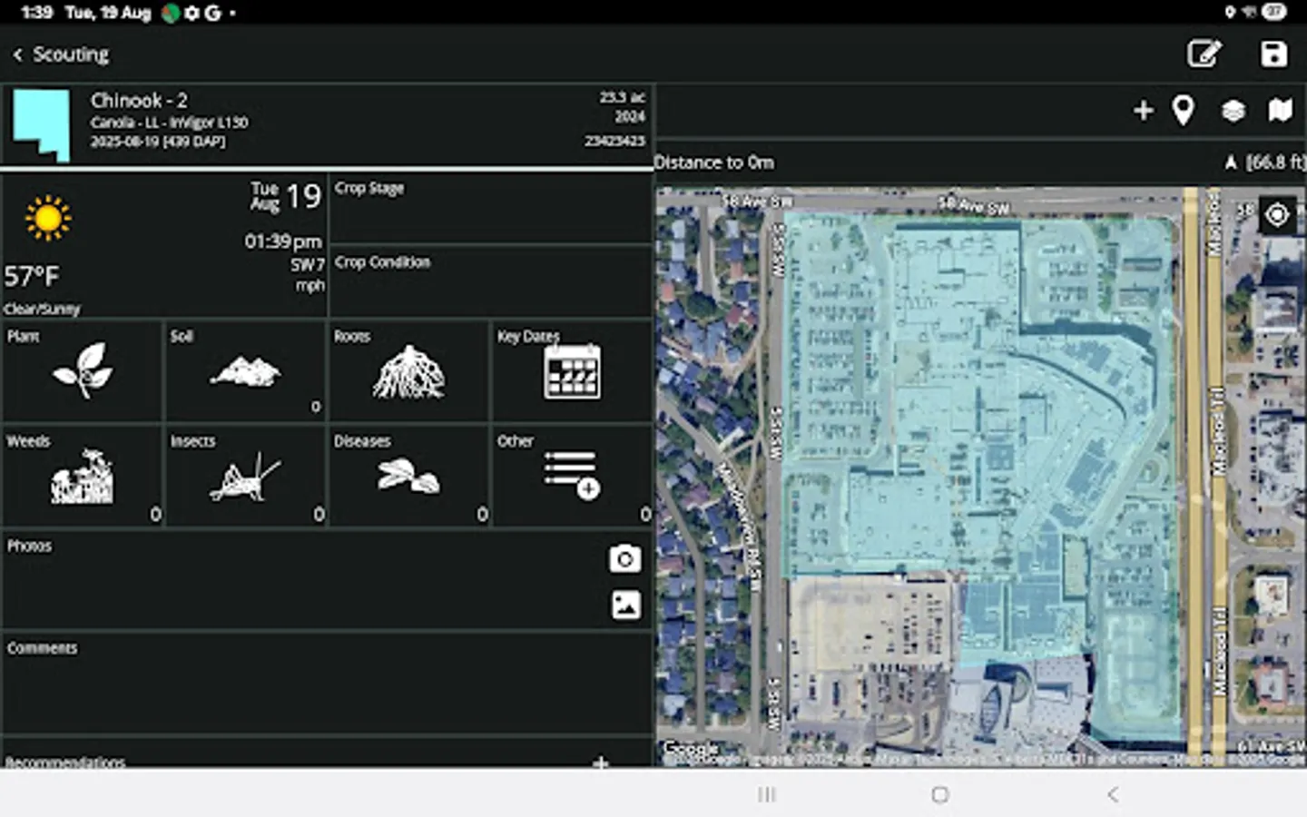Expand Recommendations with the plus control
1307x817 pixels.
click(x=601, y=763)
